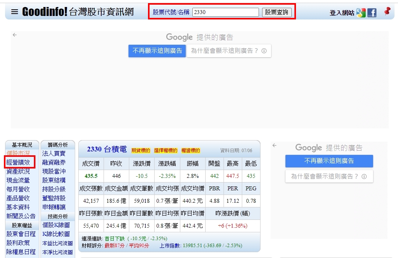The image size is (398, 258).
Task: Click the 昨收 value 446
Action: click(x=116, y=176)
